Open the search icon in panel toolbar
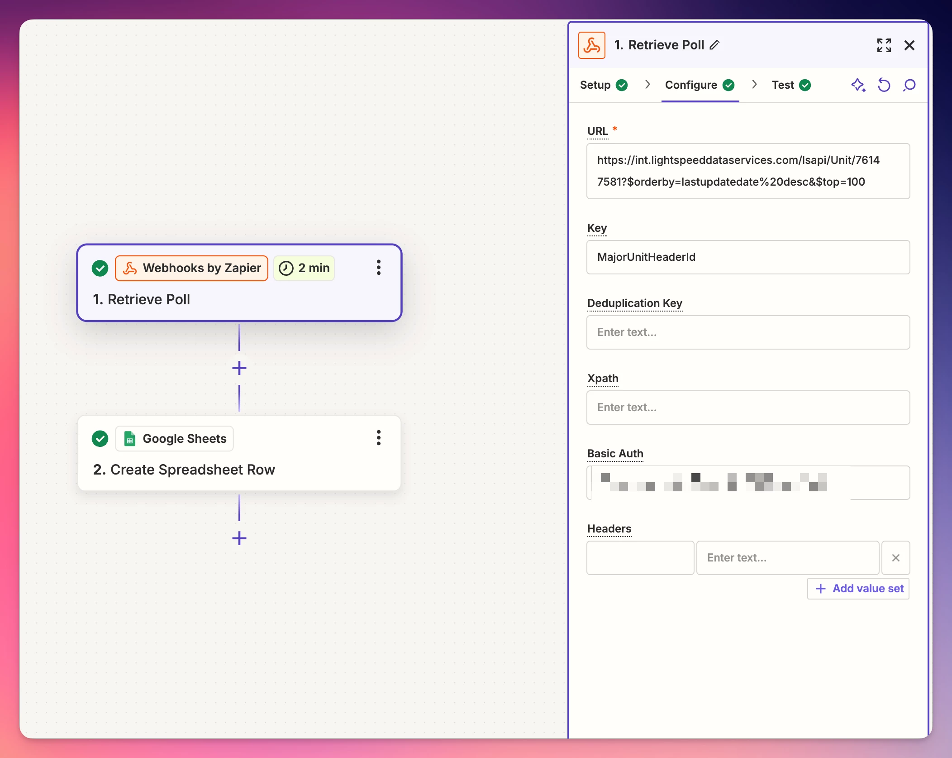952x758 pixels. pos(909,85)
